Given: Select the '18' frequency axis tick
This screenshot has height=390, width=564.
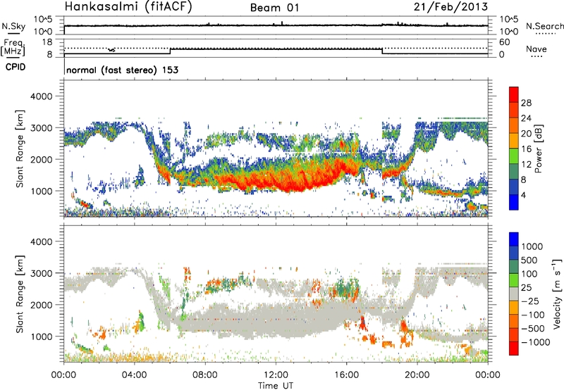Looking at the screenshot, I should 47,42.
